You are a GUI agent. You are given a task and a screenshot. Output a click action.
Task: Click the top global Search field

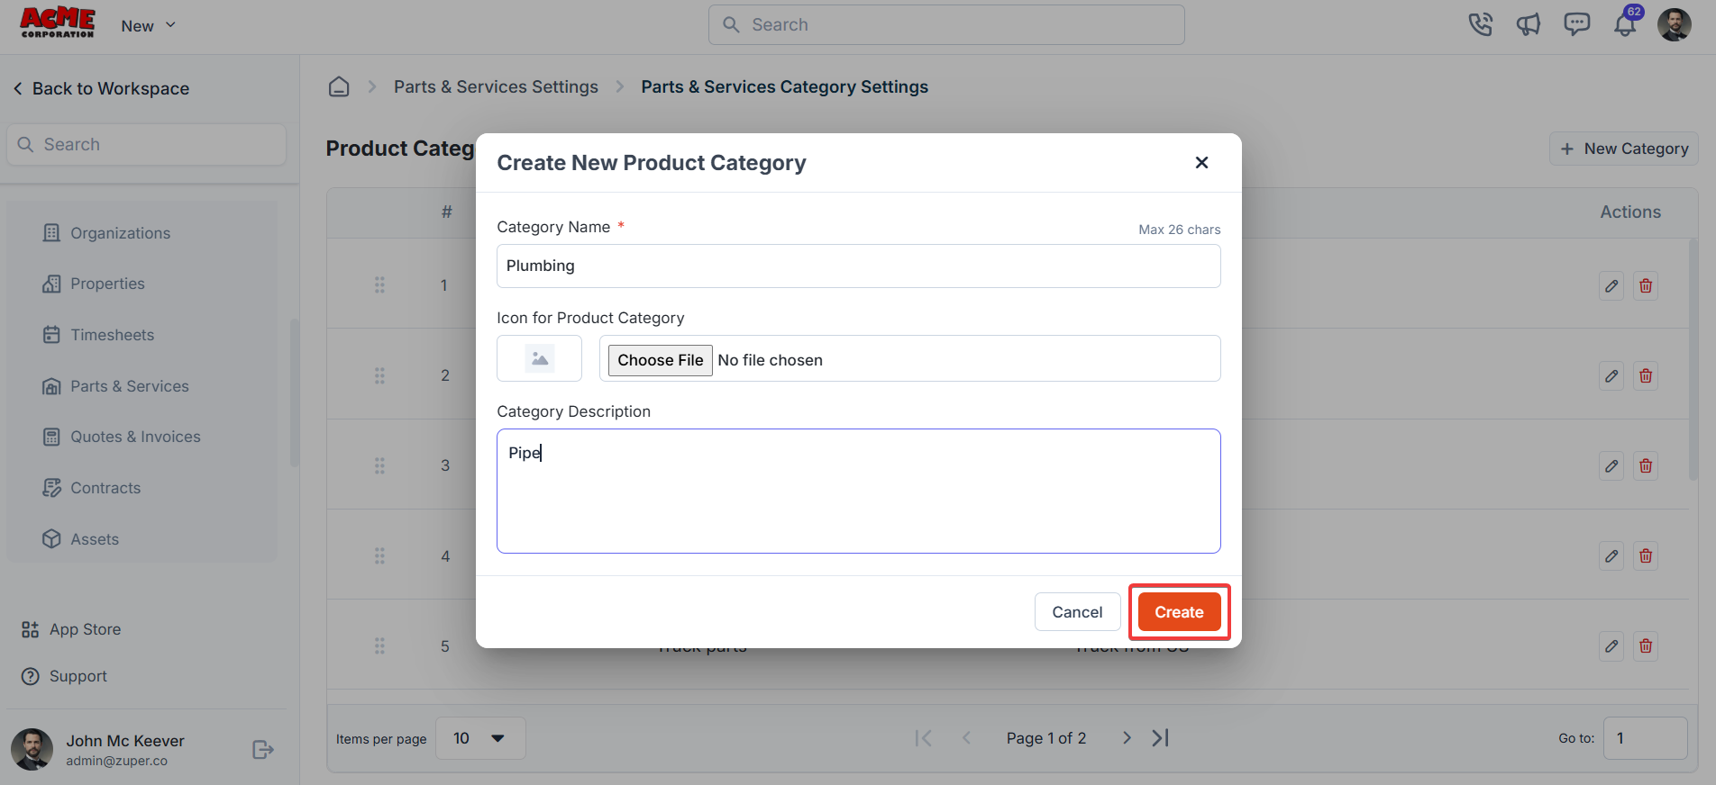point(946,24)
